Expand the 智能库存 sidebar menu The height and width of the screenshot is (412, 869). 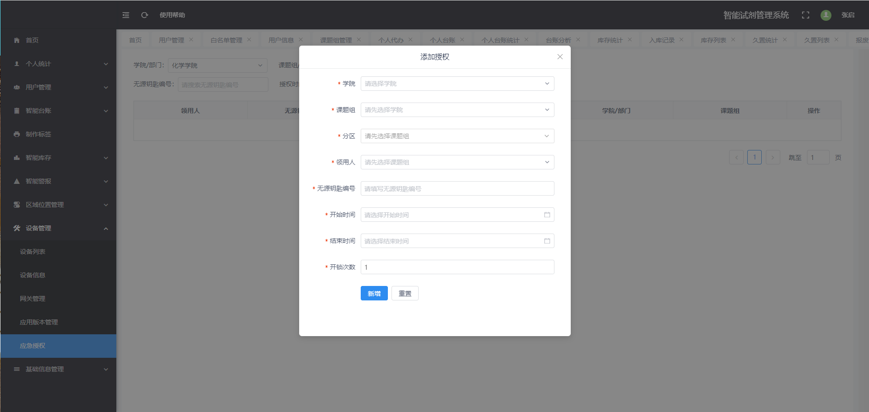[x=58, y=158]
